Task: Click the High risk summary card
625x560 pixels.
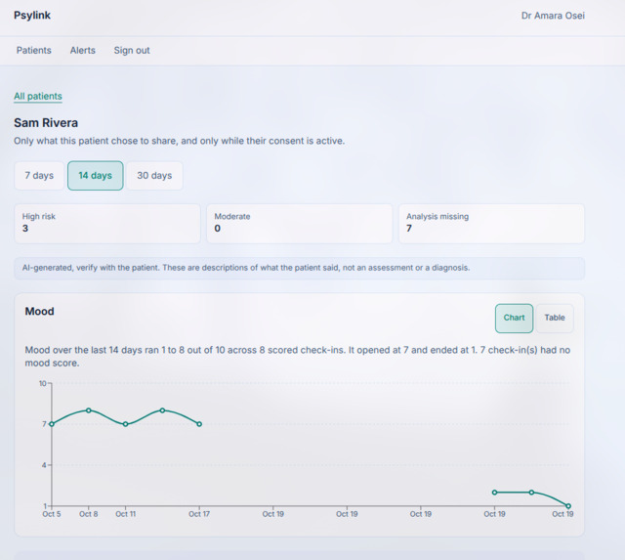Action: tap(107, 224)
